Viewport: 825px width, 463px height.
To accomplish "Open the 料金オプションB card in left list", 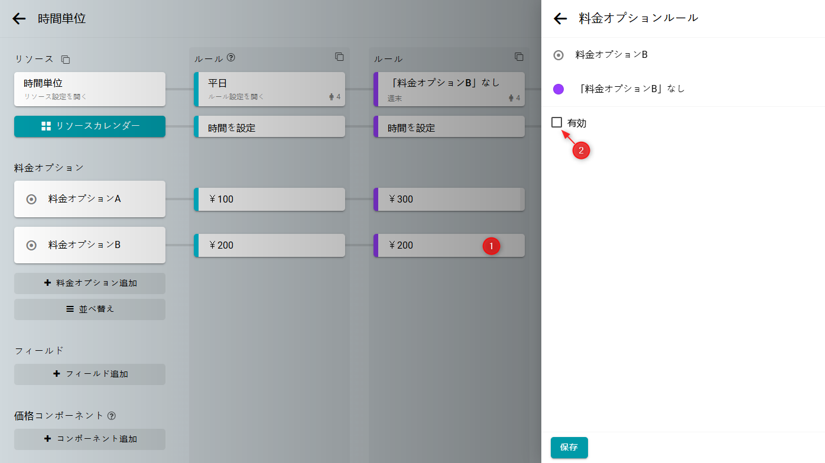I will (90, 245).
